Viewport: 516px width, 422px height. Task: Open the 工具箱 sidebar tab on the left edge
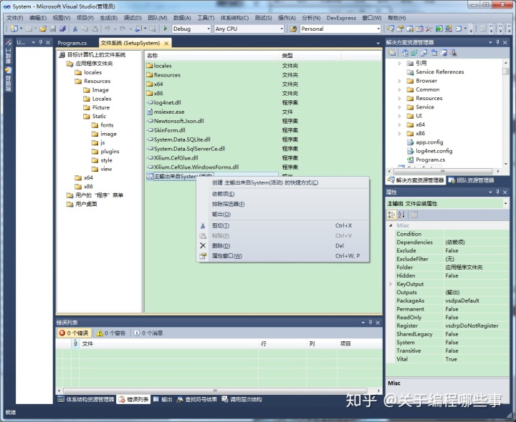8,52
